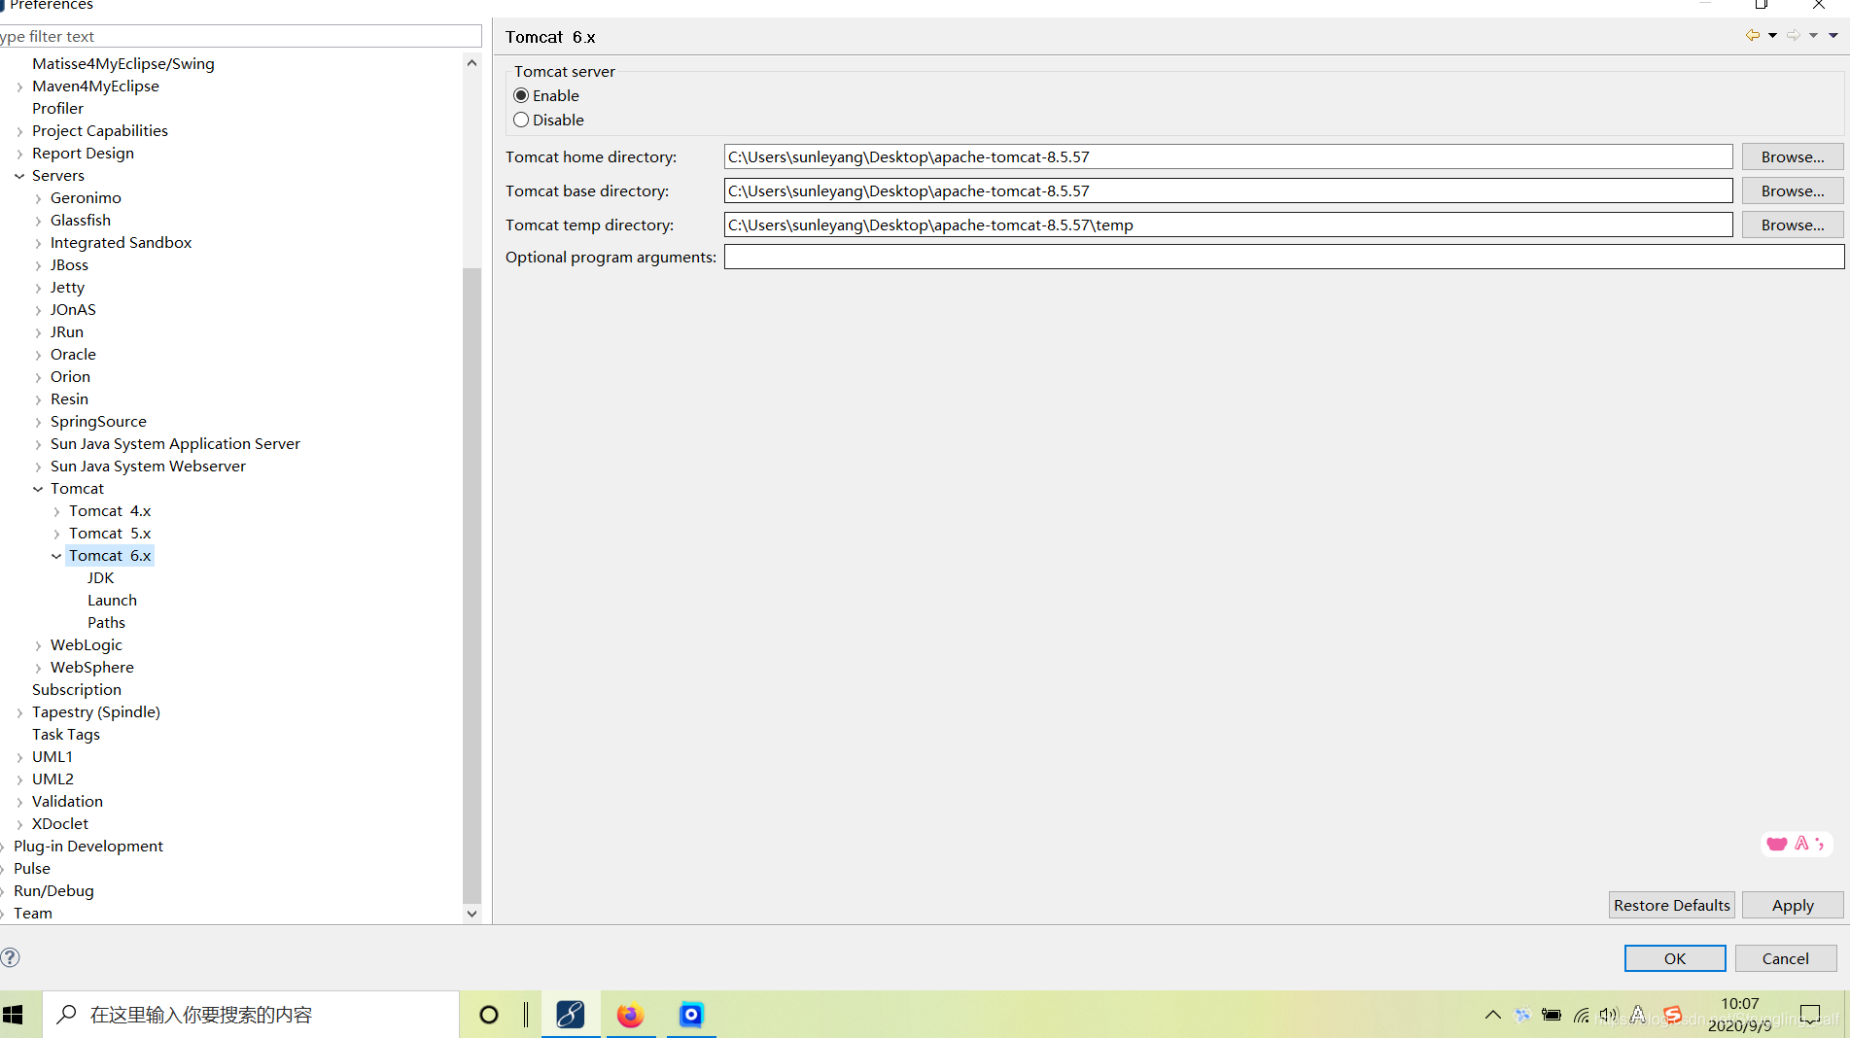Open the Cortana circle icon

pyautogui.click(x=489, y=1015)
